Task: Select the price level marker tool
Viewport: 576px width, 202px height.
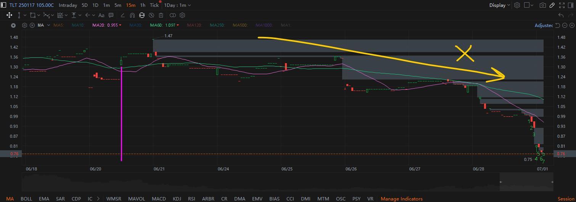Action: (74, 15)
